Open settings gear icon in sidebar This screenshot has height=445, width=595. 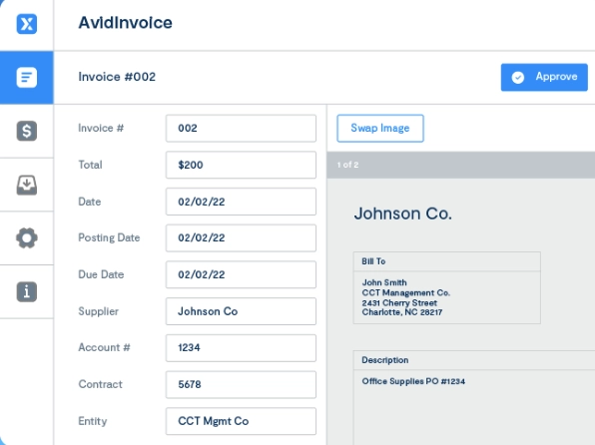pyautogui.click(x=27, y=238)
